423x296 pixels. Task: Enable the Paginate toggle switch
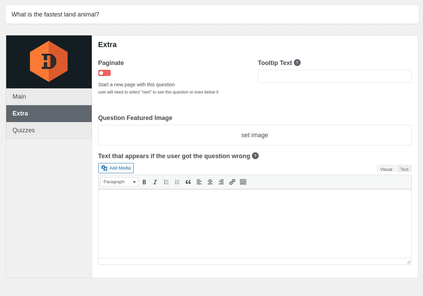pos(104,73)
